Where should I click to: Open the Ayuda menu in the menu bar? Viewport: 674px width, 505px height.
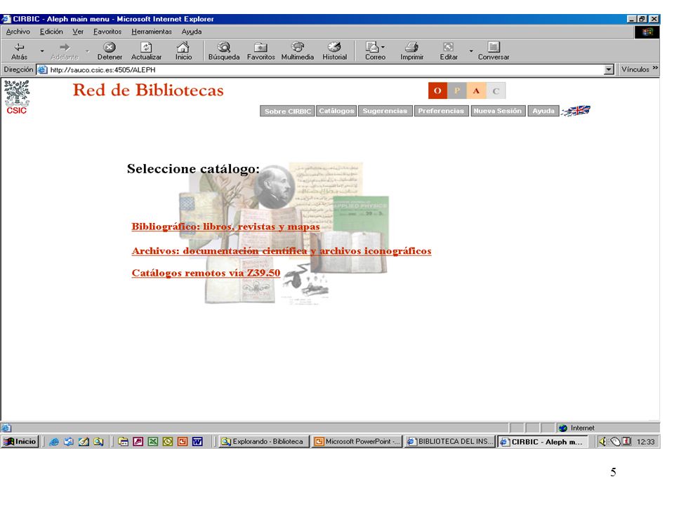point(191,32)
